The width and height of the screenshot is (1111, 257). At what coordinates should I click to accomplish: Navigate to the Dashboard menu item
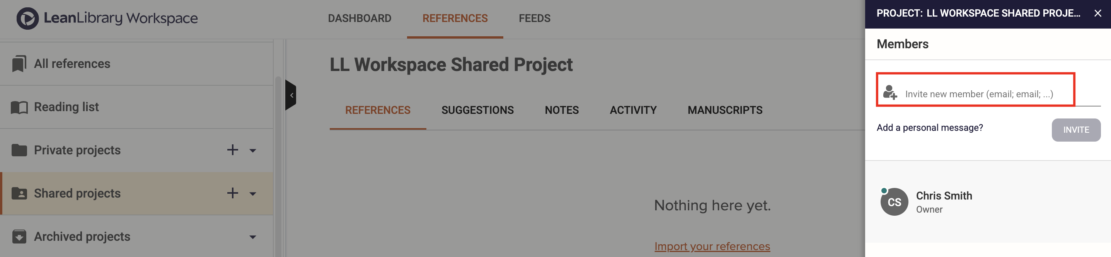(x=360, y=18)
